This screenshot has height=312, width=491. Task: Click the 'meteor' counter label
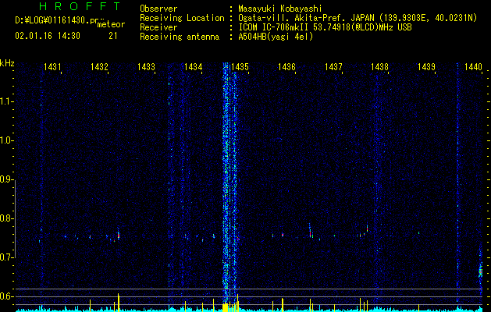click(x=111, y=24)
